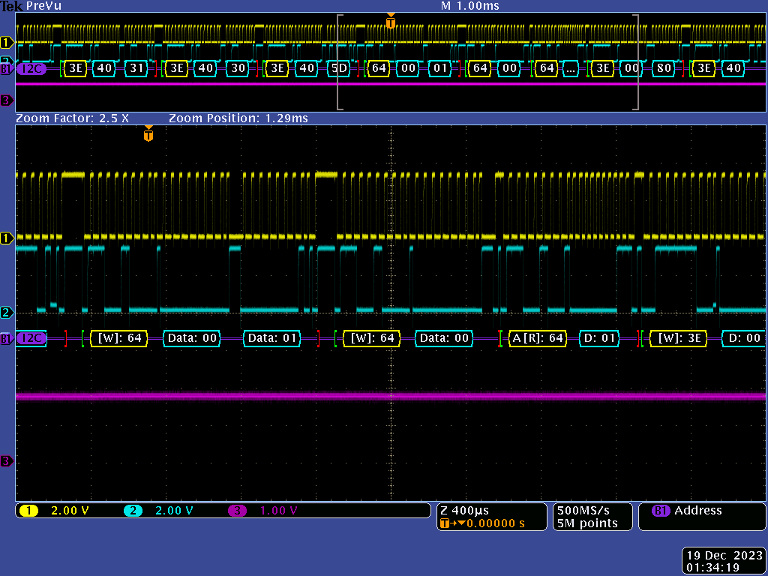Screen dimensions: 768x576
Task: Select the 'A[R]: 64' read address packet
Action: click(538, 338)
